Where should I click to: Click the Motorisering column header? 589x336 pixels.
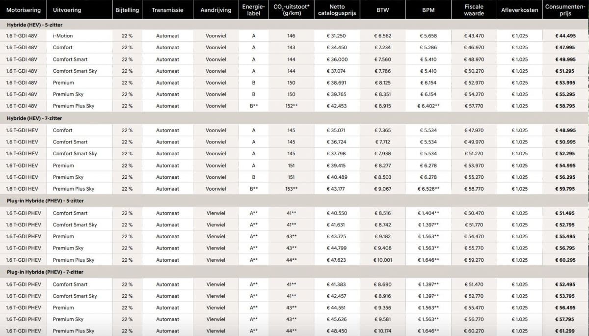pyautogui.click(x=23, y=10)
